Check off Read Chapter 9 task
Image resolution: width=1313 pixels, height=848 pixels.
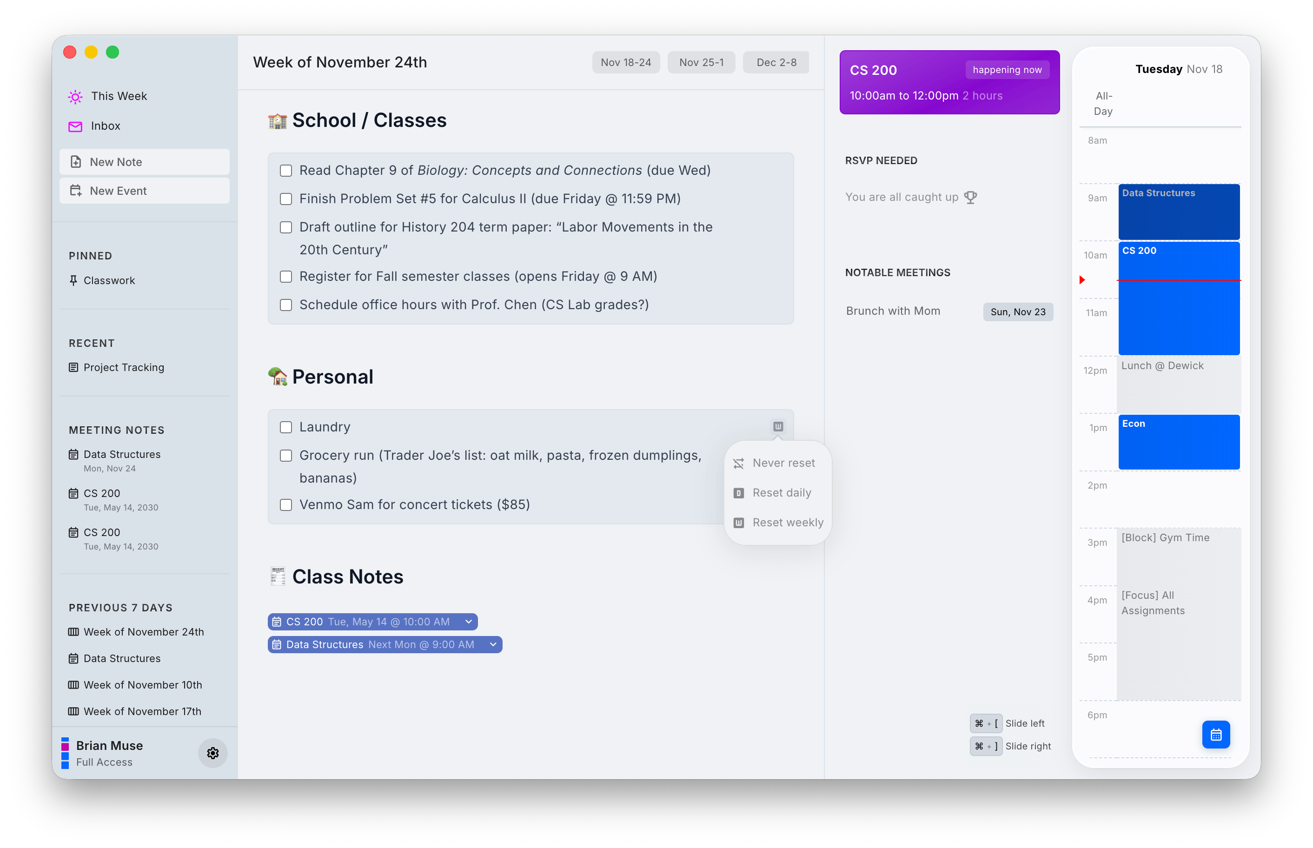[x=286, y=171]
